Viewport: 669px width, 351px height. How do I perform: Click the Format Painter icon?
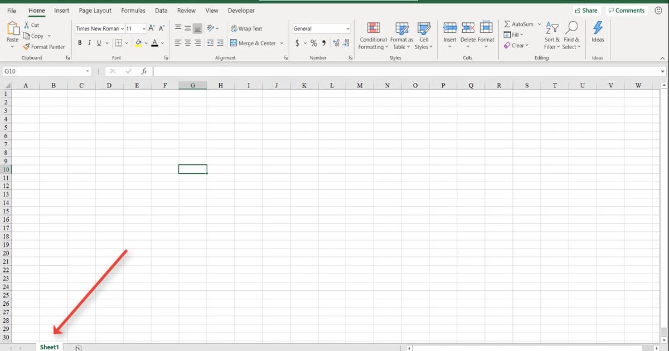(x=26, y=47)
